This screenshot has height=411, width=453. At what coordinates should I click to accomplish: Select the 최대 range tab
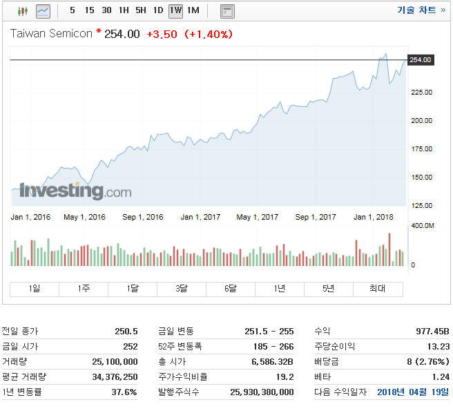377,289
